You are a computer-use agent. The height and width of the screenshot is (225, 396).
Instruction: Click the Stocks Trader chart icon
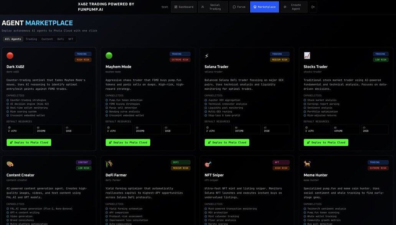pos(307,56)
